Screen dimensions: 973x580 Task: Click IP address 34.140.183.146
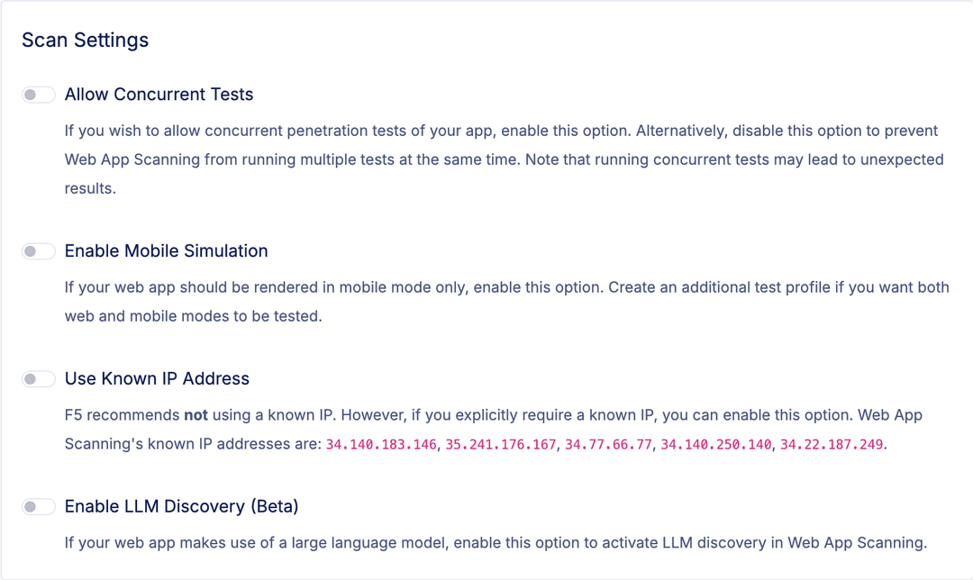coord(381,445)
